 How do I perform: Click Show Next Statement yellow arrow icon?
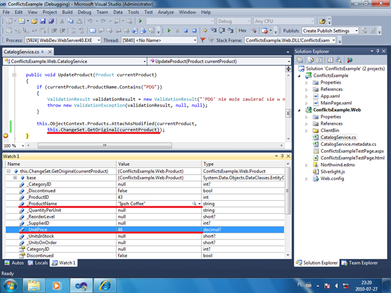pyautogui.click(x=205, y=31)
